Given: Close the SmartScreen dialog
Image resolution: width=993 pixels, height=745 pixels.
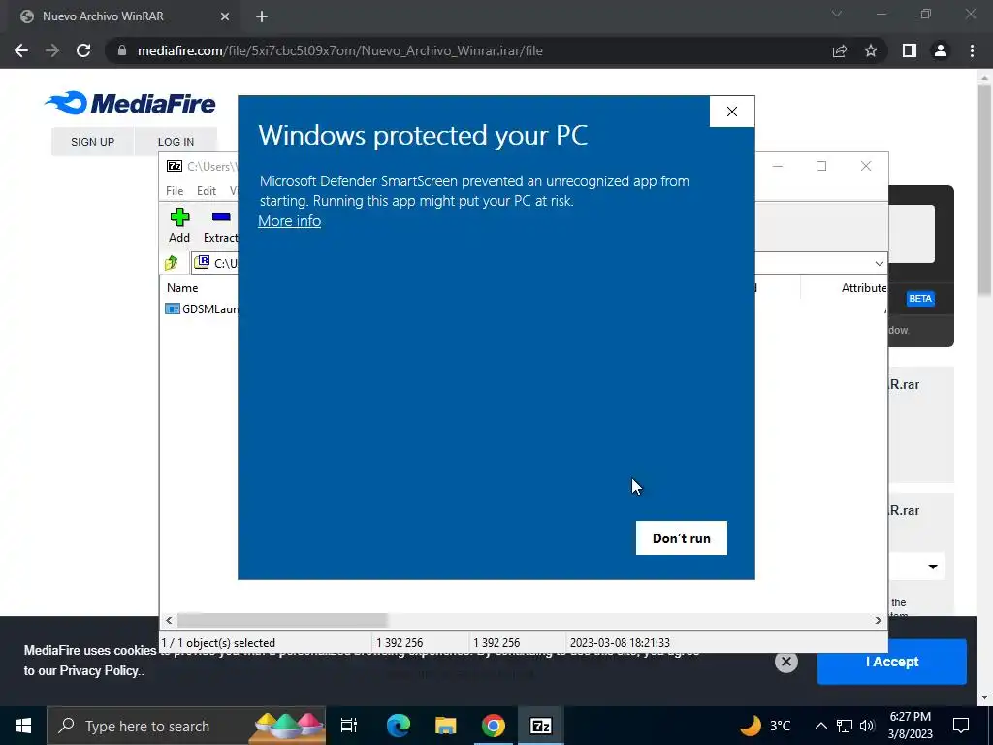Looking at the screenshot, I should 732,112.
